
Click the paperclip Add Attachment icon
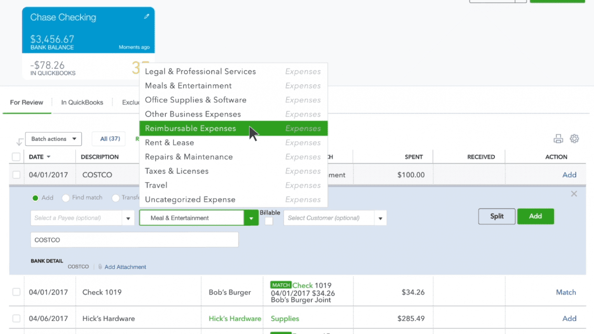click(x=101, y=267)
